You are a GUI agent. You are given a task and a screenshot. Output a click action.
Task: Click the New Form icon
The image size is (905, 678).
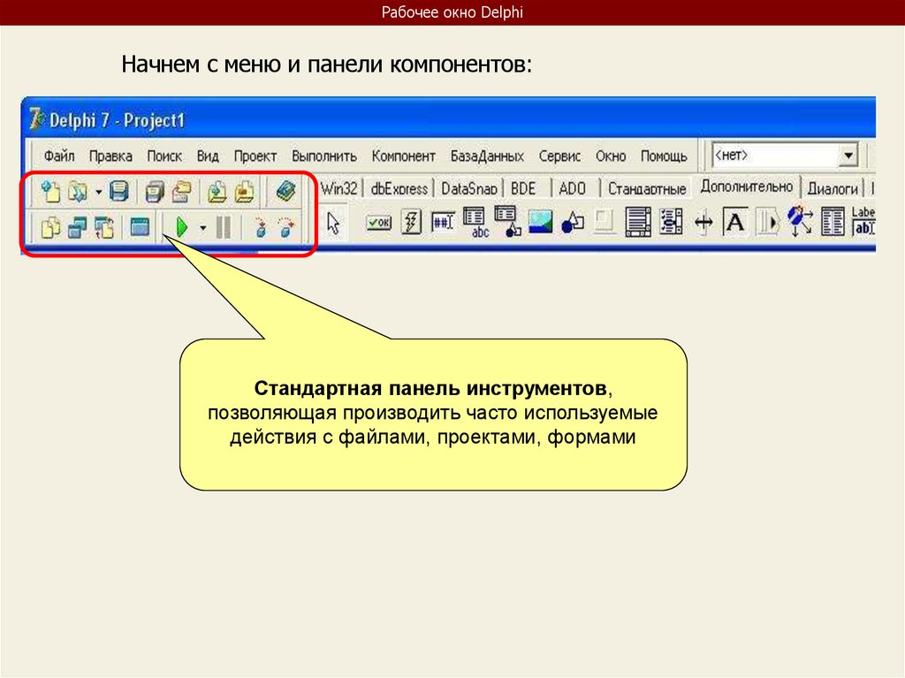point(140,226)
